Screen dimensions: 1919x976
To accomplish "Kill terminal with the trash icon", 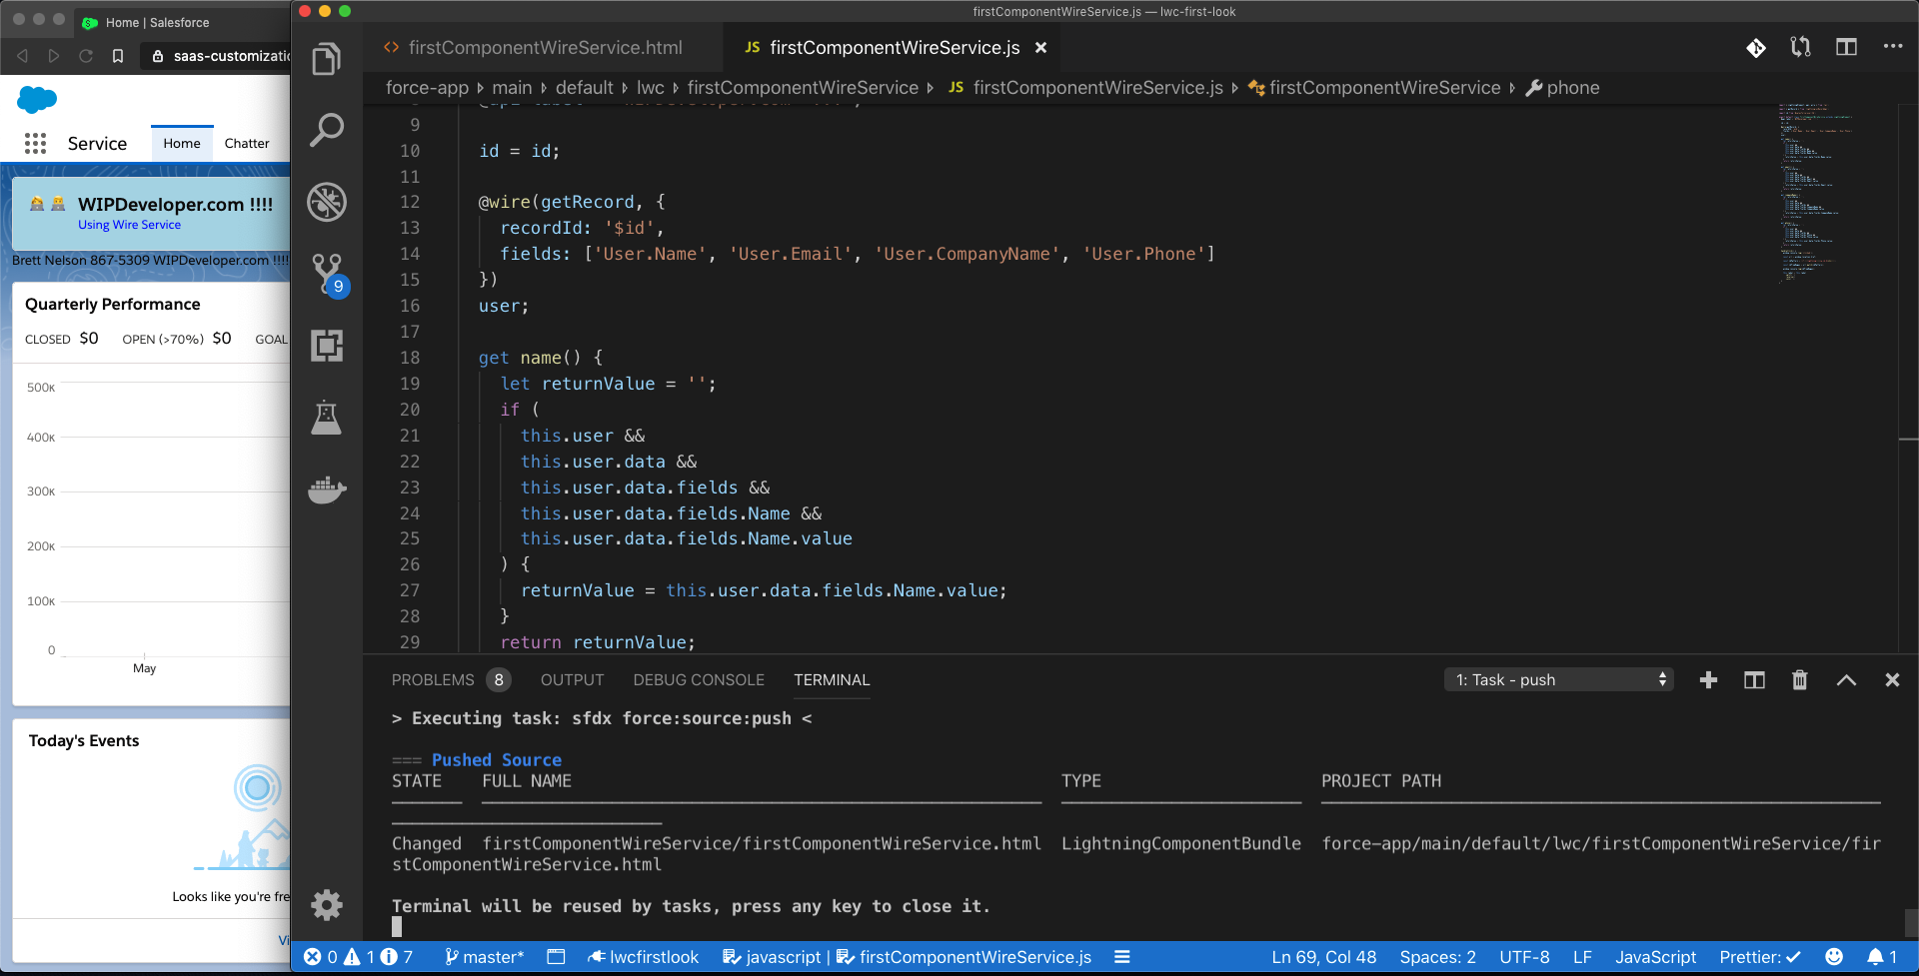I will click(1800, 680).
